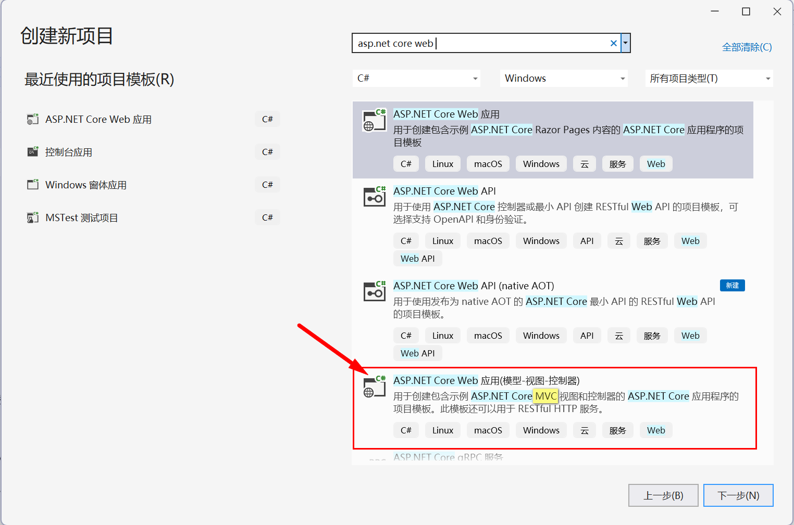Click the partially visible ASP.NET Core gRPC 服务 template
Viewport: 794px width, 525px height.
[553, 457]
